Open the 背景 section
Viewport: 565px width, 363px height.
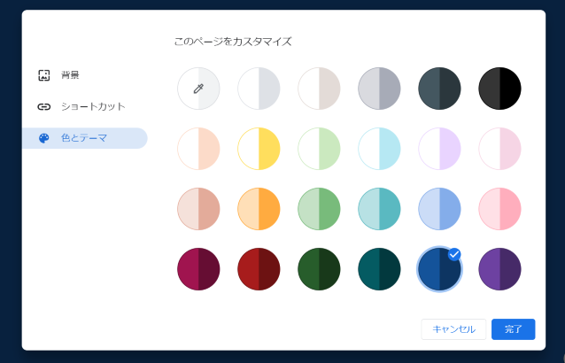point(71,75)
